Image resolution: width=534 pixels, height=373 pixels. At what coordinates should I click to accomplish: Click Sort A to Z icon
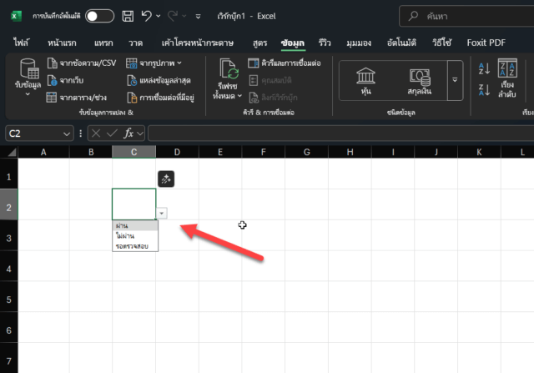(x=484, y=68)
